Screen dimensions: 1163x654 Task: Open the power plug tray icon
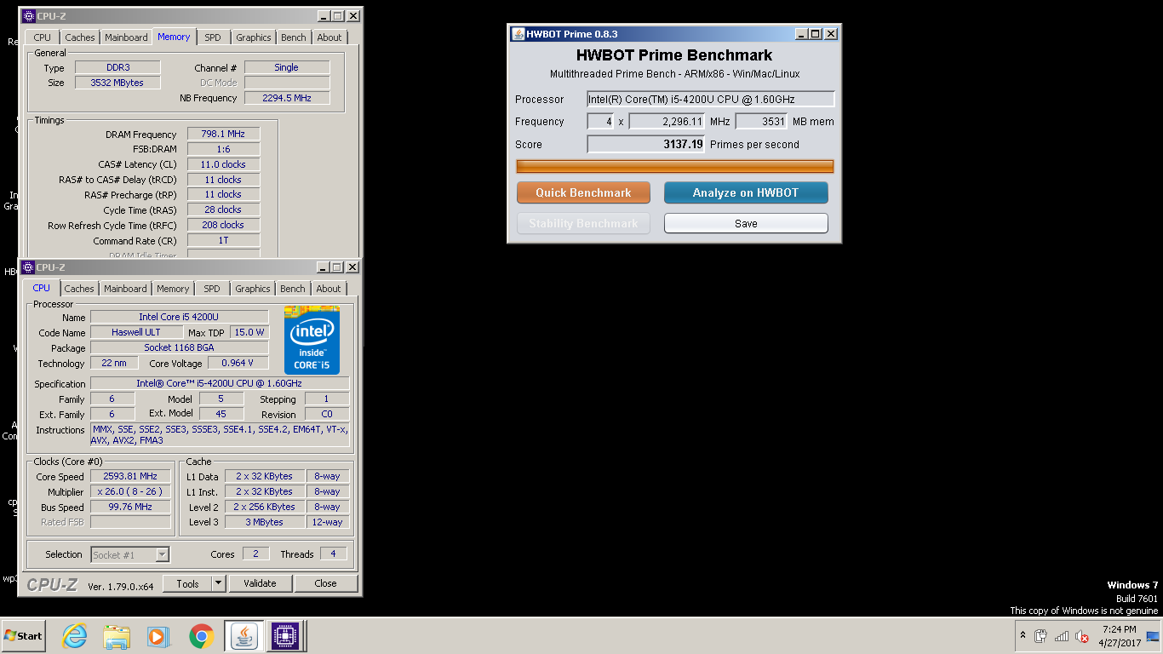(1040, 636)
